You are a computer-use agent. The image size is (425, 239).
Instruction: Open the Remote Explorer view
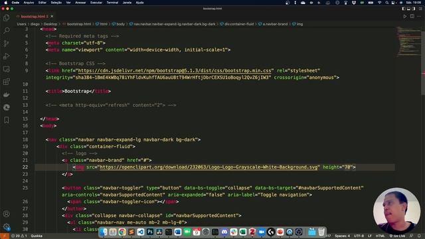pyautogui.click(x=6, y=69)
